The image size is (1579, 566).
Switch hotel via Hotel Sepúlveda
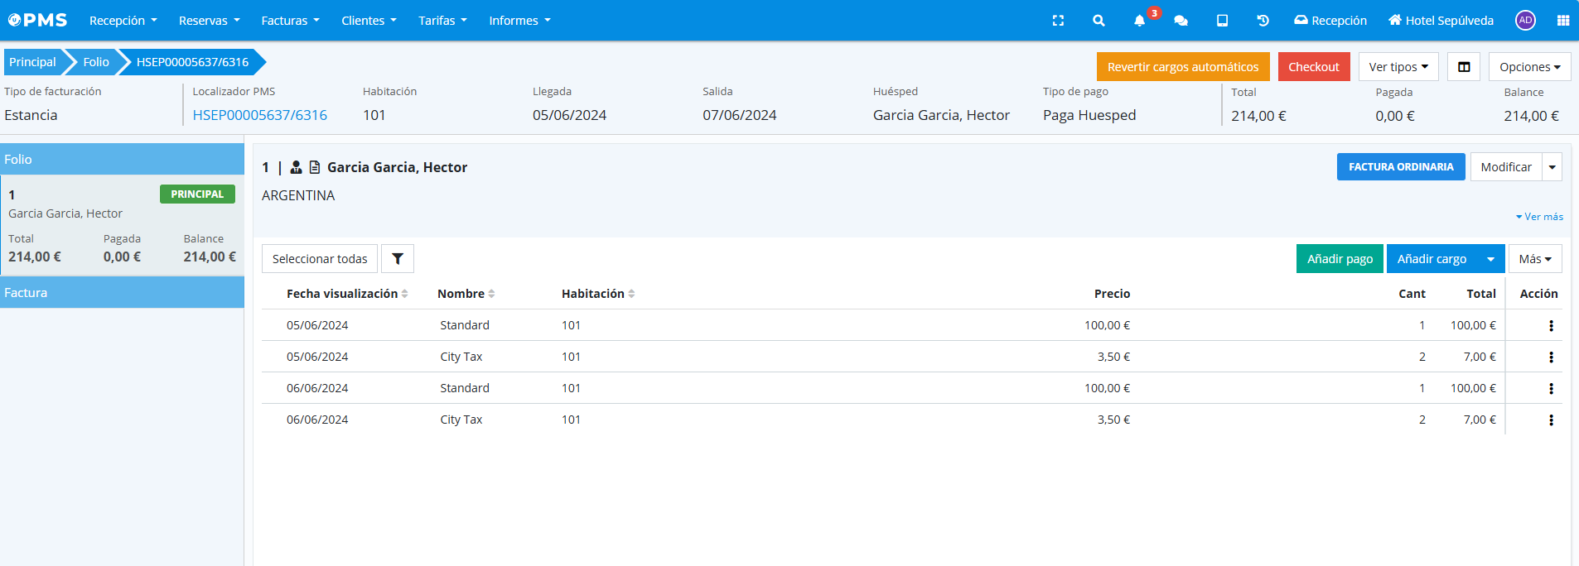(1441, 21)
